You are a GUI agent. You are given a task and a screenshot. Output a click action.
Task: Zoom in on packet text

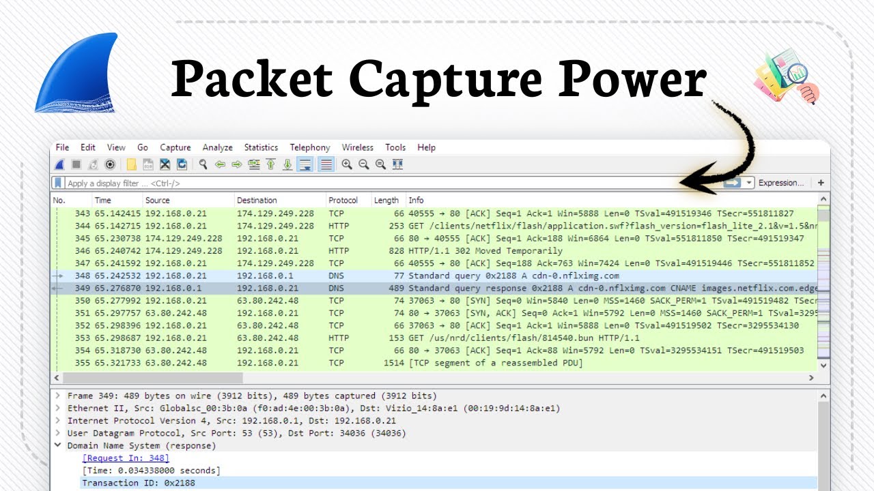coord(347,164)
